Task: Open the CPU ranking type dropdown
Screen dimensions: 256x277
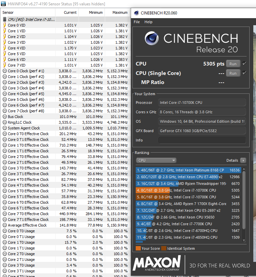Action: [156, 160]
